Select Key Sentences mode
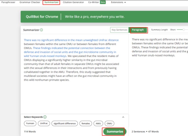The height and width of the screenshot is (136, 188). [120, 30]
